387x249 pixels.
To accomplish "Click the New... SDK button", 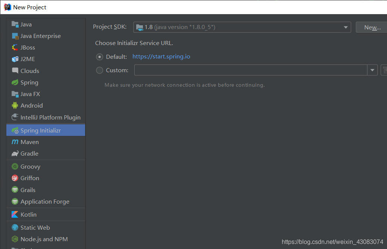I will 372,27.
